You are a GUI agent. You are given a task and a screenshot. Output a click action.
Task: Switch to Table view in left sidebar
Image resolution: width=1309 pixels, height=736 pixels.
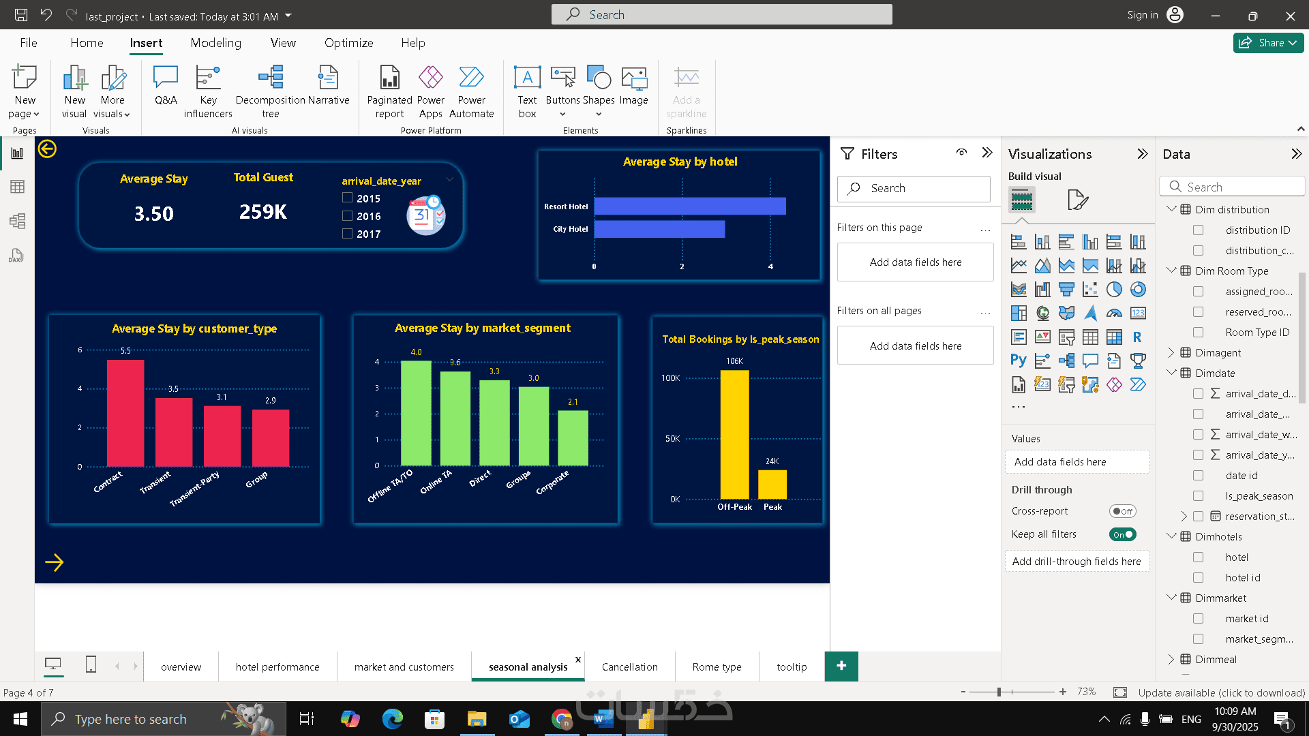coord(17,187)
